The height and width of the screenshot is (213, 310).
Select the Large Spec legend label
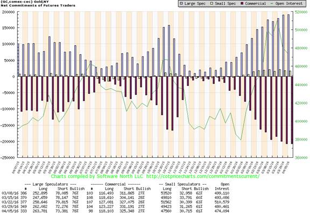pyautogui.click(x=194, y=3)
